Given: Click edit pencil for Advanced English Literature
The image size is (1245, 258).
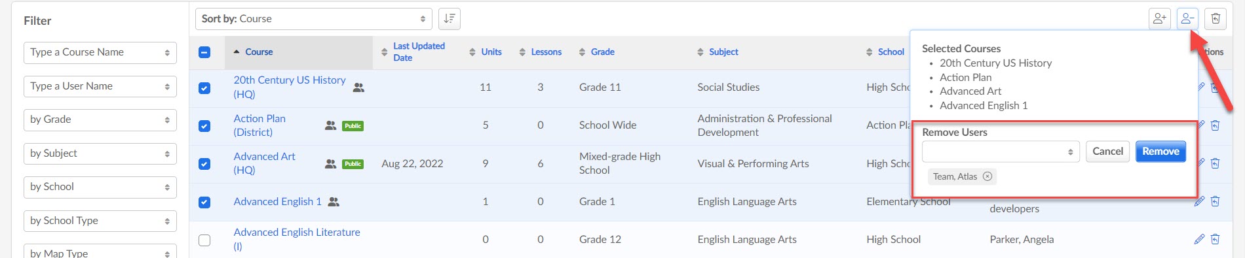Looking at the screenshot, I should 1199,239.
